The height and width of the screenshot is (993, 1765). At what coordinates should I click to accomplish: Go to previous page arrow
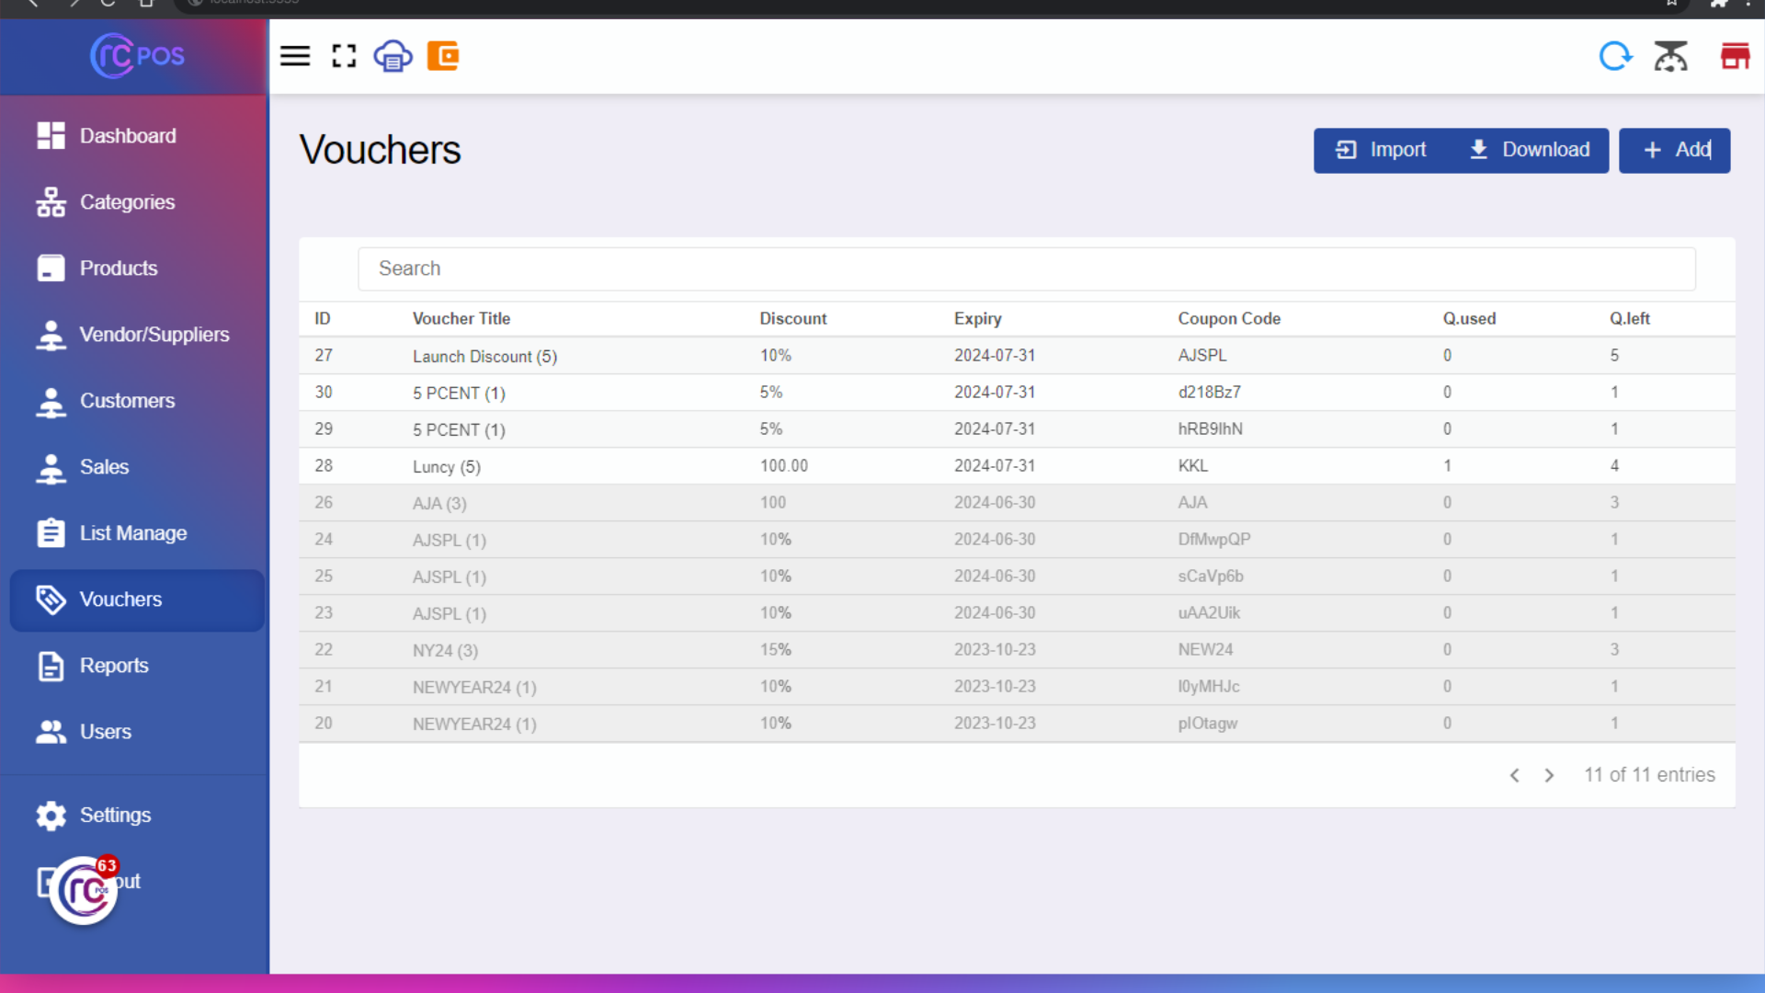point(1514,775)
